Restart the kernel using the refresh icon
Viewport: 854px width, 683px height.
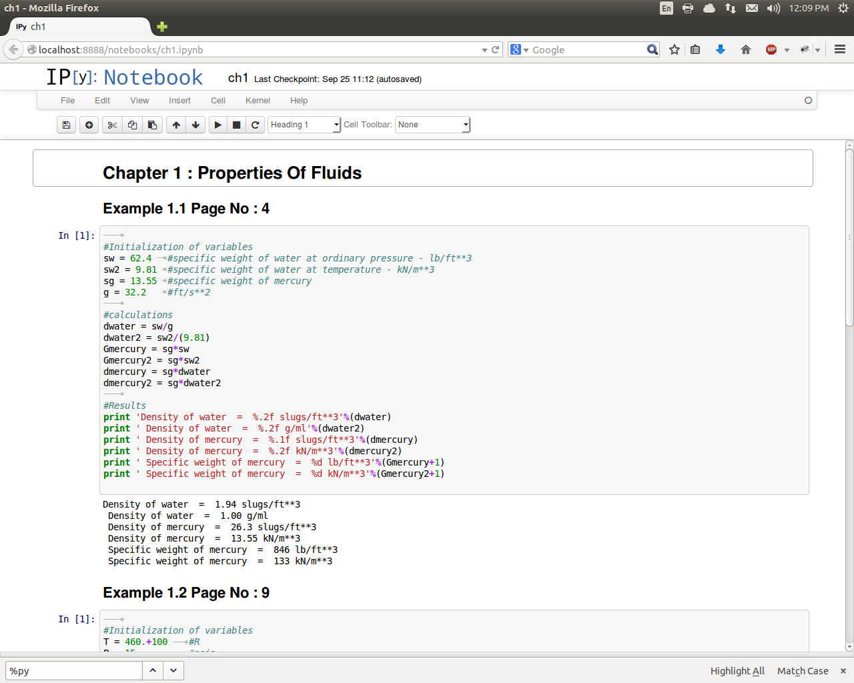click(x=255, y=125)
